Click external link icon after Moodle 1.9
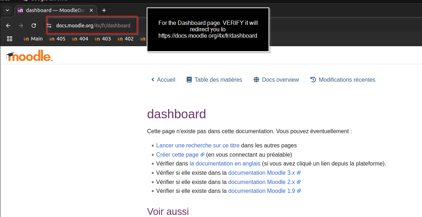The image size is (422, 217). click(299, 191)
